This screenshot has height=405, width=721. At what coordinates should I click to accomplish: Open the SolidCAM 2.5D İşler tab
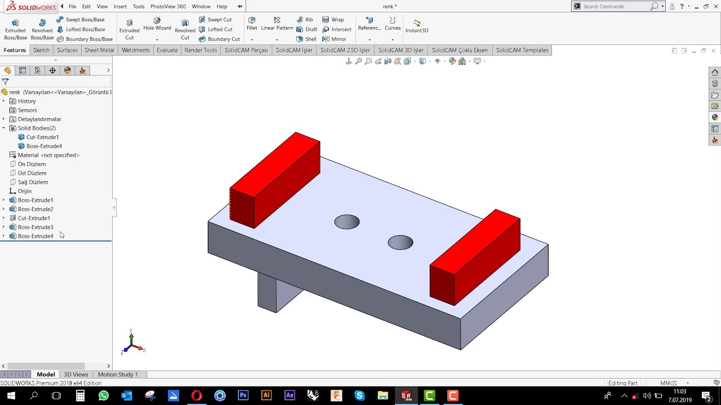click(345, 50)
